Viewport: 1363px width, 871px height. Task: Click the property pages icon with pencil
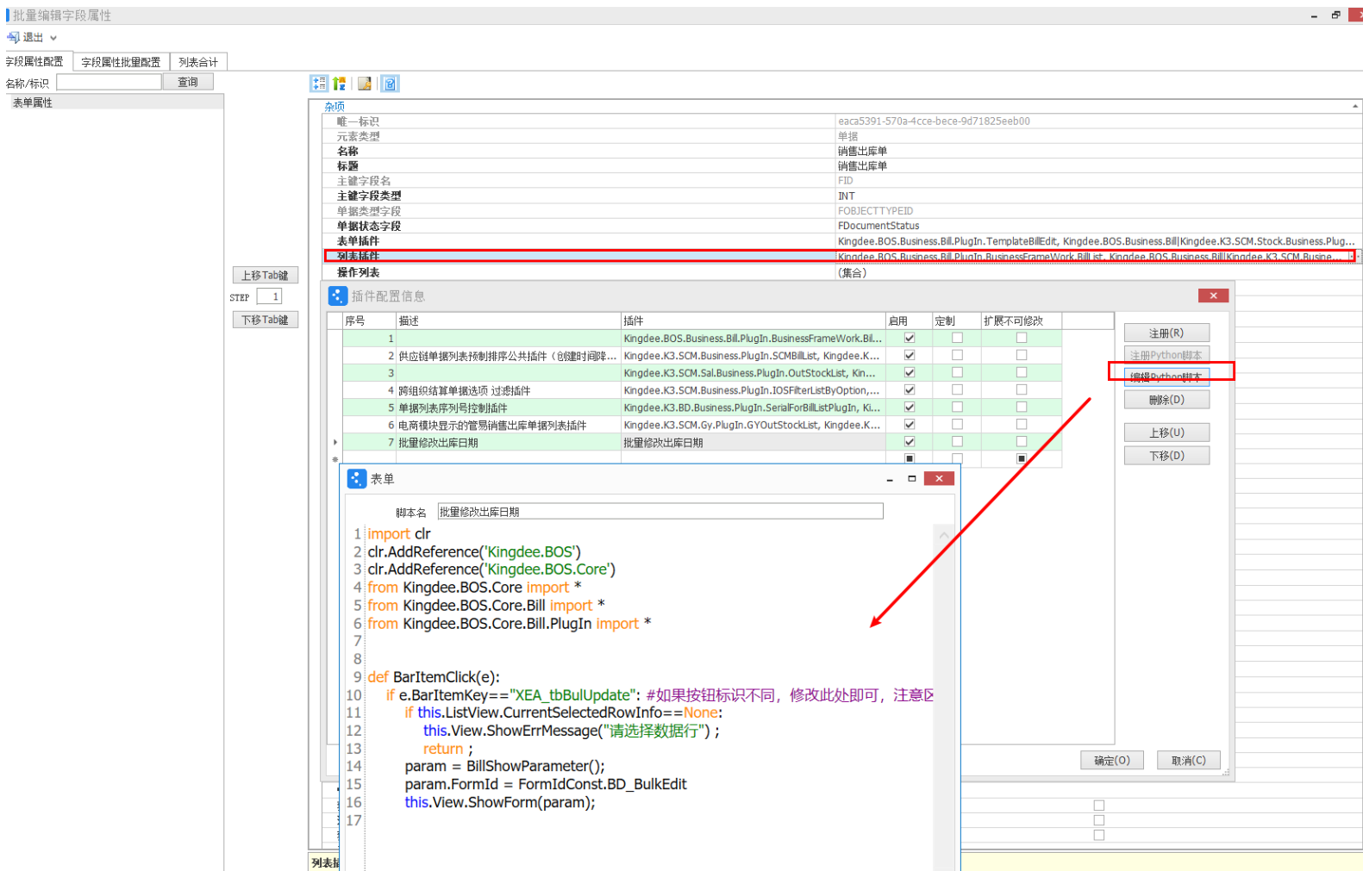tap(365, 84)
